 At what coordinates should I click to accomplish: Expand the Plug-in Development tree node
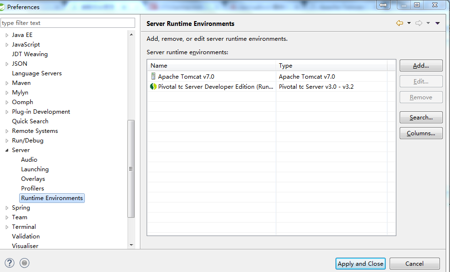point(7,112)
